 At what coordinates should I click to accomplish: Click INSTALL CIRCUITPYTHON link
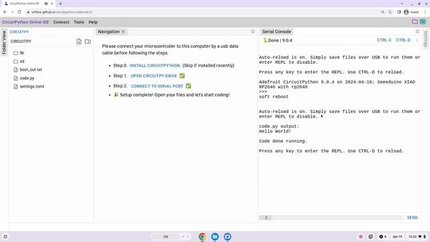155,66
